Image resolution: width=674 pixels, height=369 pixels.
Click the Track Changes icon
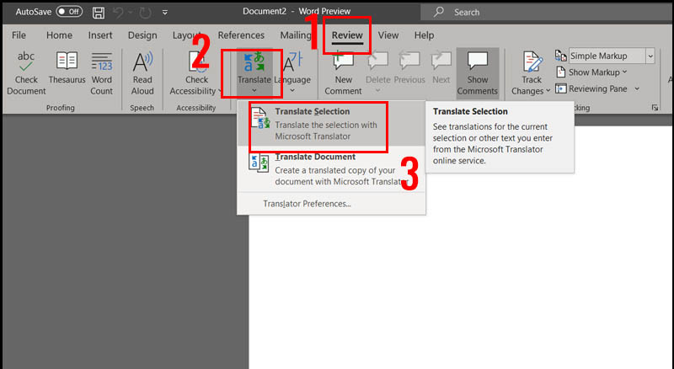pos(532,61)
